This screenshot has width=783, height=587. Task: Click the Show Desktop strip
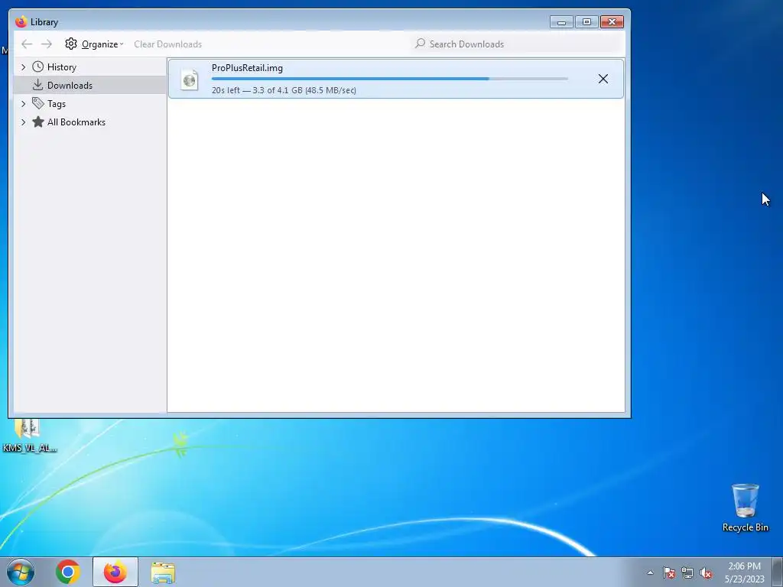click(x=778, y=572)
